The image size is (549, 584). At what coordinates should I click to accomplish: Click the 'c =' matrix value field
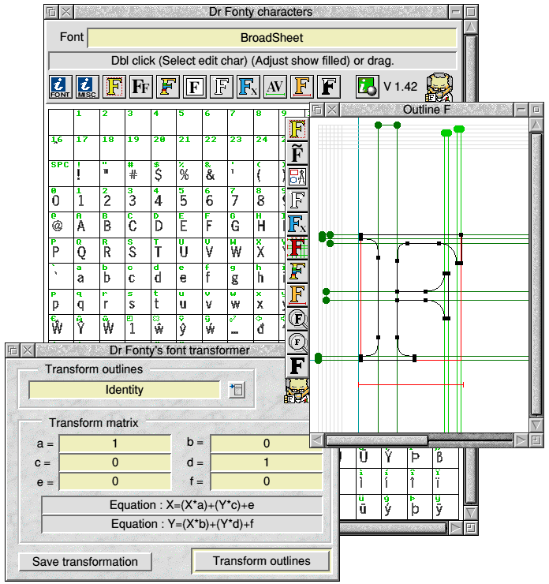tap(115, 462)
